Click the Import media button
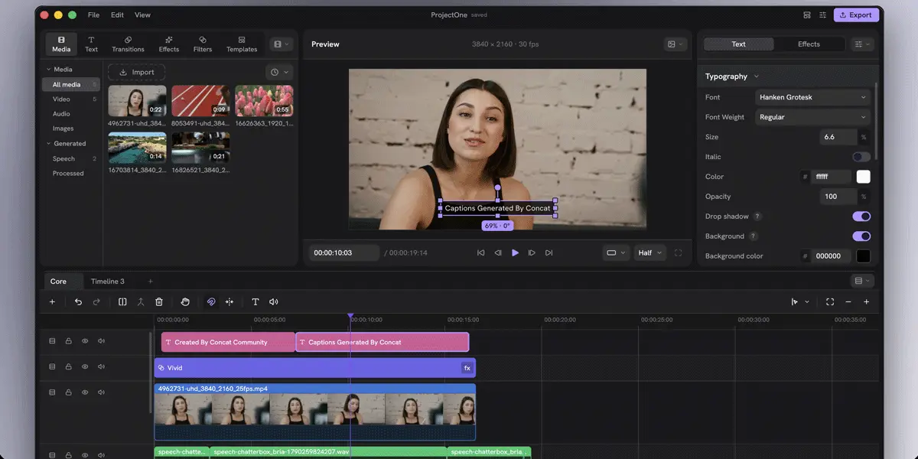Screen dimensions: 918x459 coord(136,72)
